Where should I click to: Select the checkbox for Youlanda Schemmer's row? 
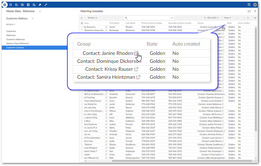pyautogui.click(x=82, y=94)
